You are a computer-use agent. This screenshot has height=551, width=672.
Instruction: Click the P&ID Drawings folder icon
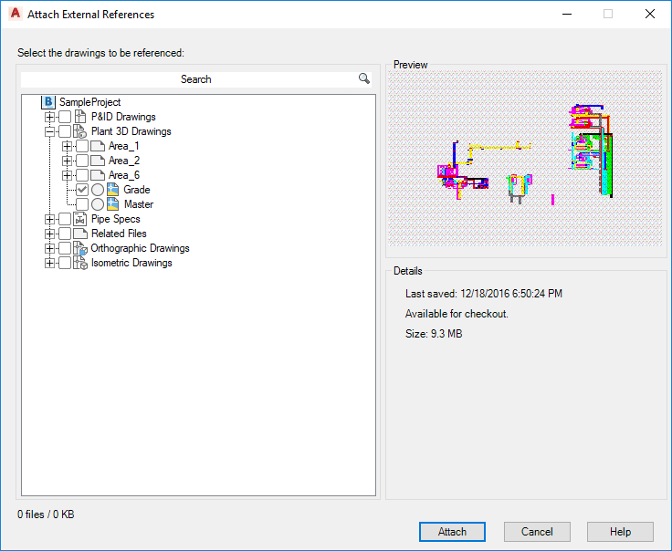(80, 117)
